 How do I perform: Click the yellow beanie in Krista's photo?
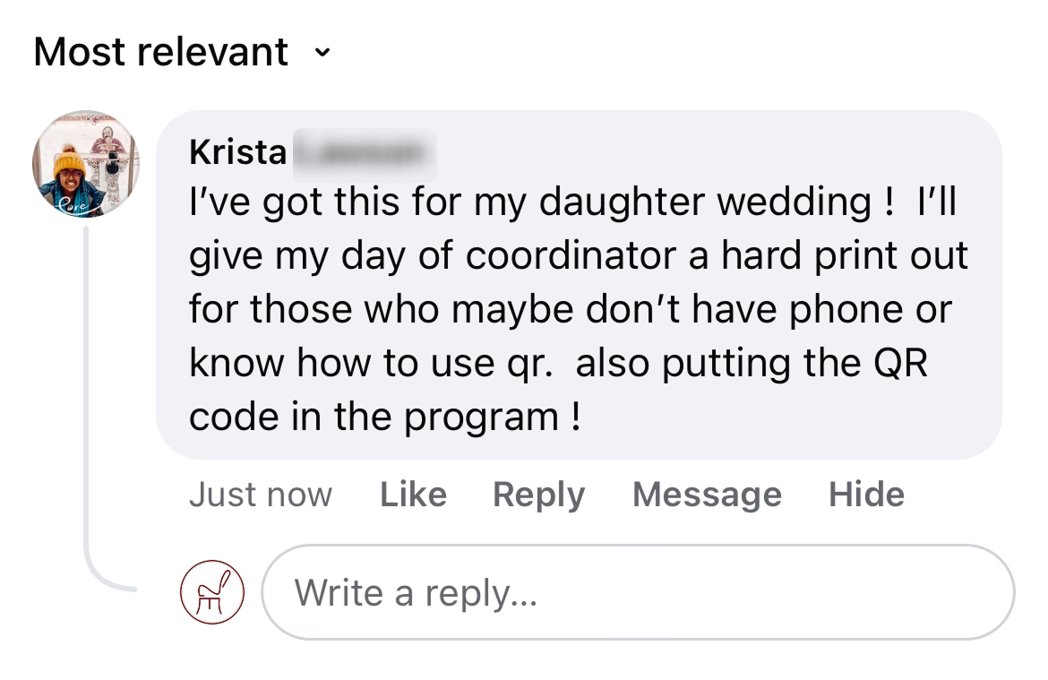coord(68,164)
